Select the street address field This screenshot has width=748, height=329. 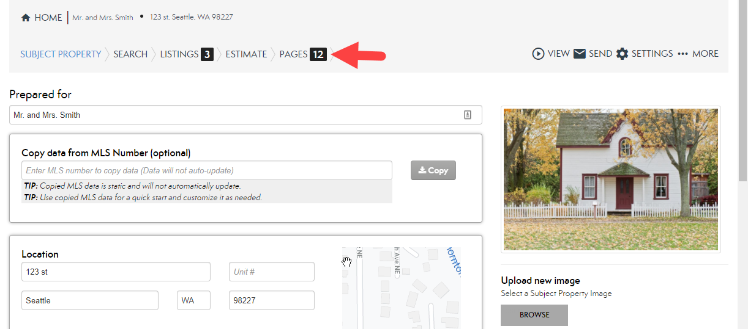click(116, 272)
